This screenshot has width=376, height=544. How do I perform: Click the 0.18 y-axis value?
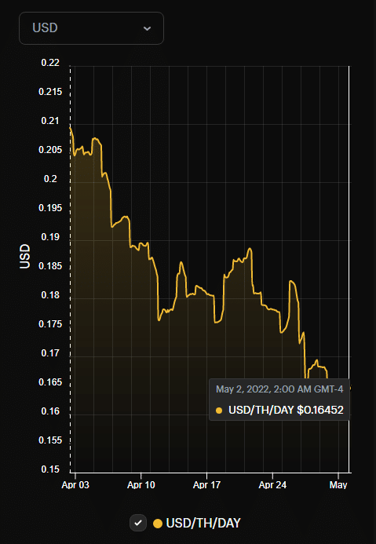click(x=50, y=295)
